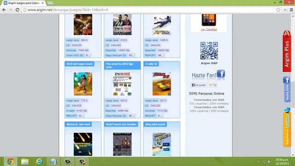The width and height of the screenshot is (295, 166).
Task: Click PEMARTI author in Wolf and eggs card
Action: tap(71, 116)
